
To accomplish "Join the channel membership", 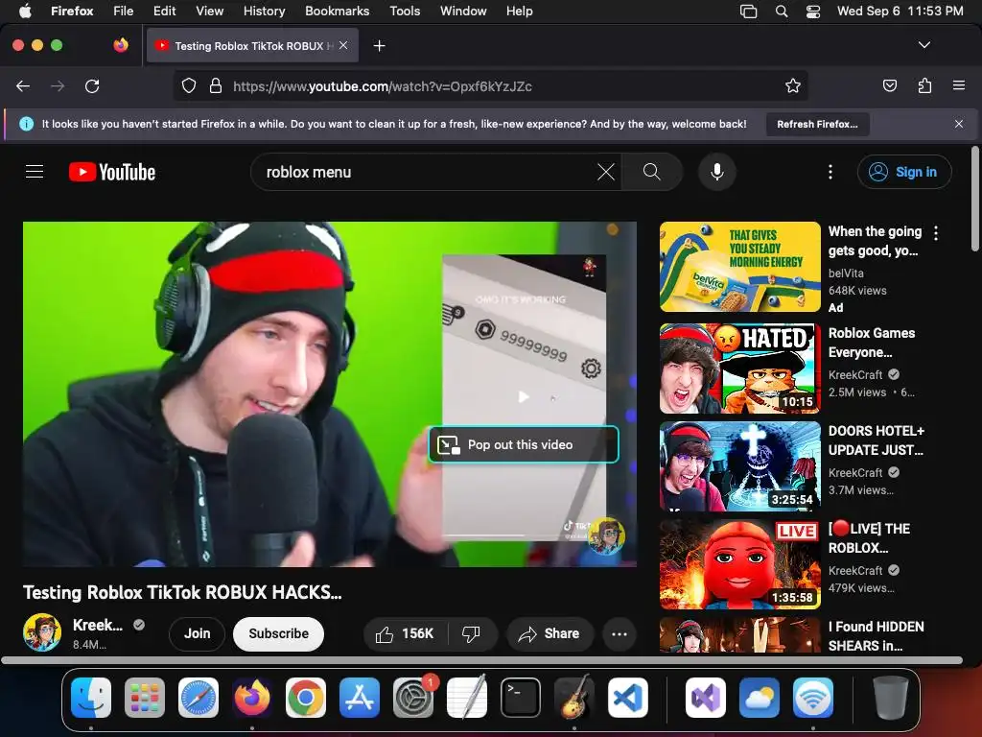I will pyautogui.click(x=197, y=633).
